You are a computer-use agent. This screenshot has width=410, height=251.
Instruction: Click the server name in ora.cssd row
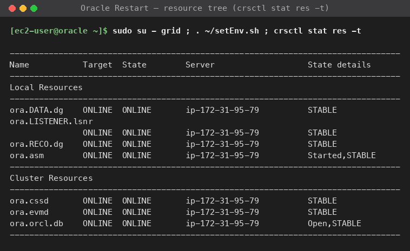(x=222, y=201)
